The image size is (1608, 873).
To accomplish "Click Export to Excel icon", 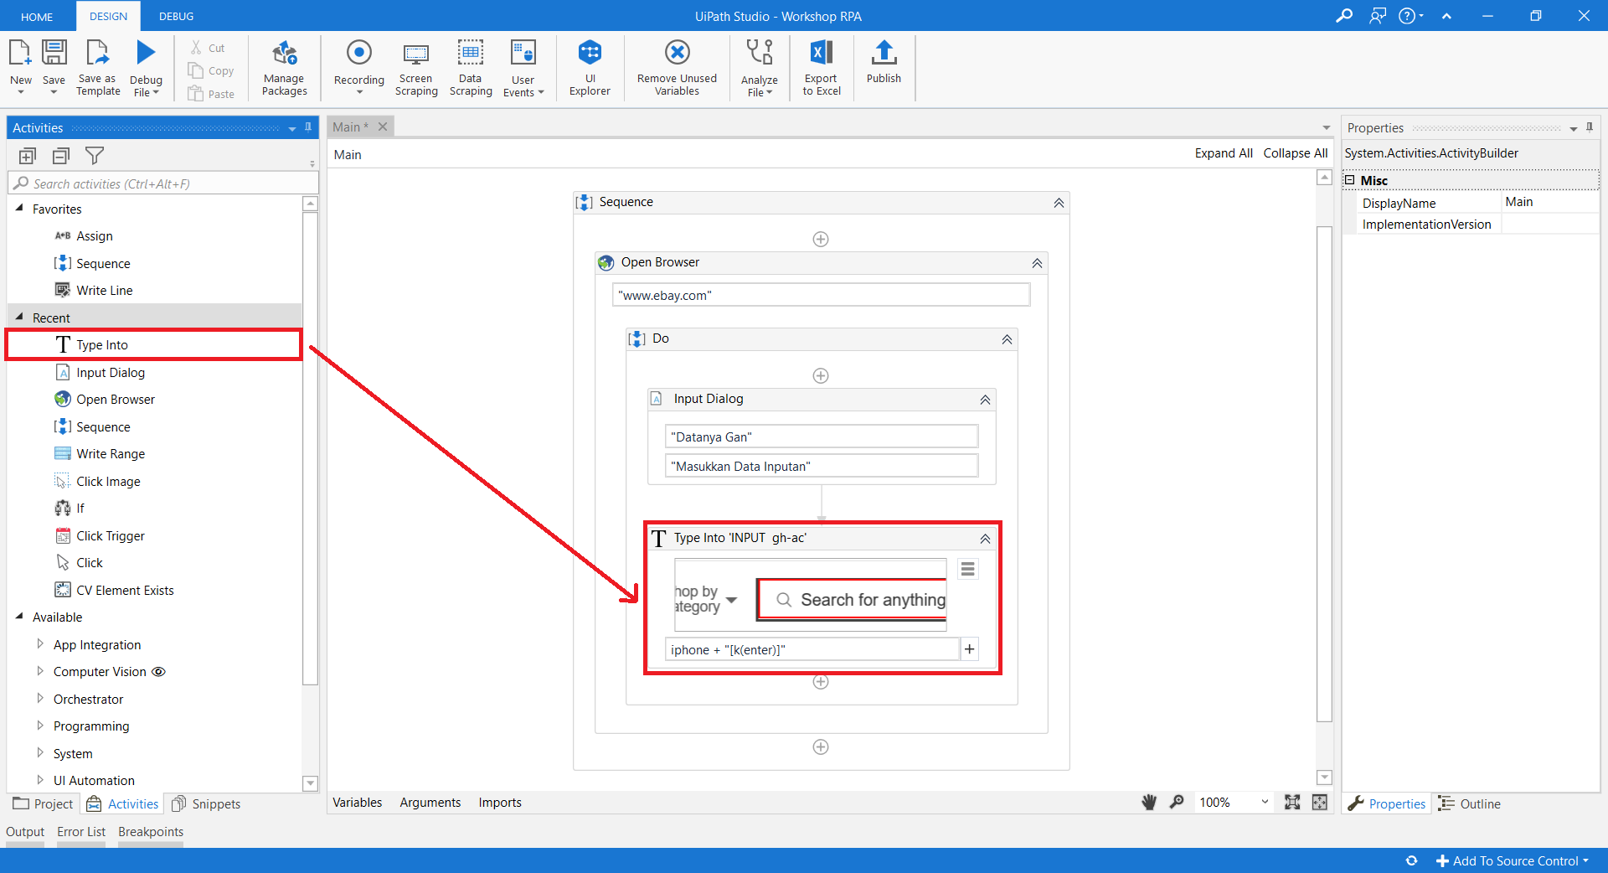I will (x=821, y=69).
